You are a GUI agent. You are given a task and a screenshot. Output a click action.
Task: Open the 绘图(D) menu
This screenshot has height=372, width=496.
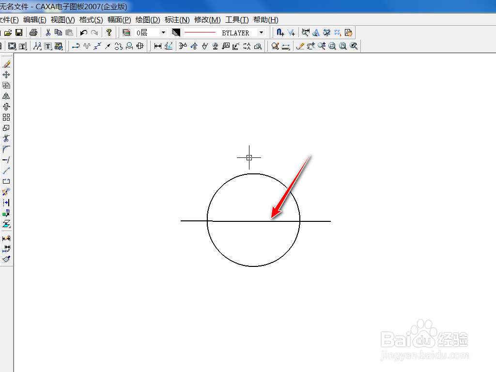(148, 20)
